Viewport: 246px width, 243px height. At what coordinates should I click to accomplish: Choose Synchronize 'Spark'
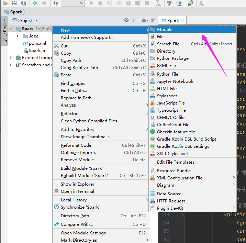pos(101,207)
